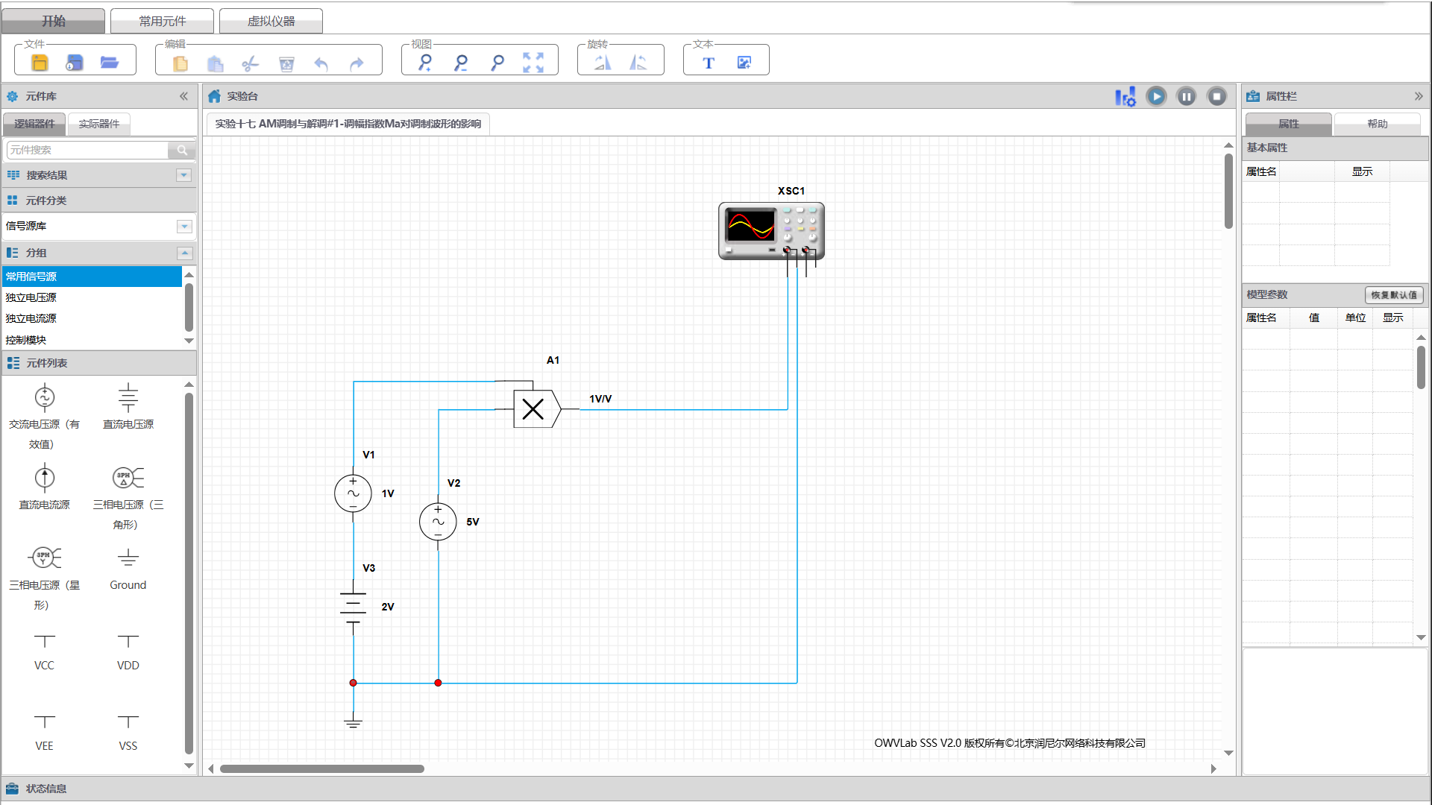Viewport: 1432px width, 805px height.
Task: Pick the VDD component
Action: [128, 651]
